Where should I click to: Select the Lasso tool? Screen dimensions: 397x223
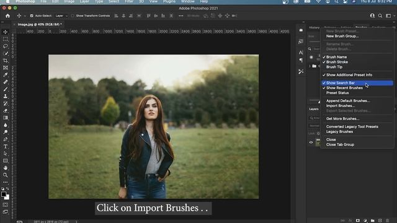click(x=6, y=46)
